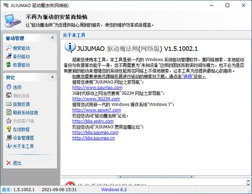Open the http://www.jujumao.com link
Image resolution: width=252 pixels, height=194 pixels.
97,87
